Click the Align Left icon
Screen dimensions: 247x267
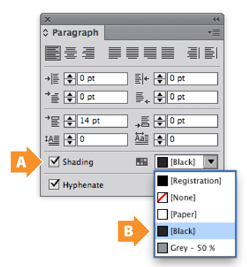[53, 53]
